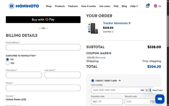Open the Shop menu
Image resolution: width=169 pixels, height=106 pixels.
49,6
